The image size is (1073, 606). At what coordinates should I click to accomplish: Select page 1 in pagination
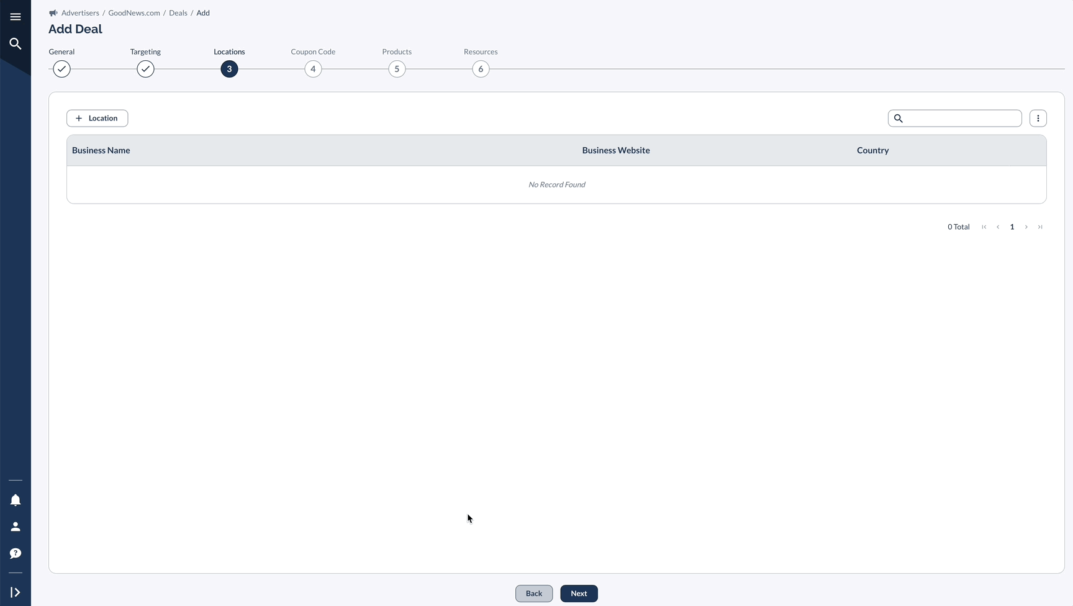[1012, 227]
